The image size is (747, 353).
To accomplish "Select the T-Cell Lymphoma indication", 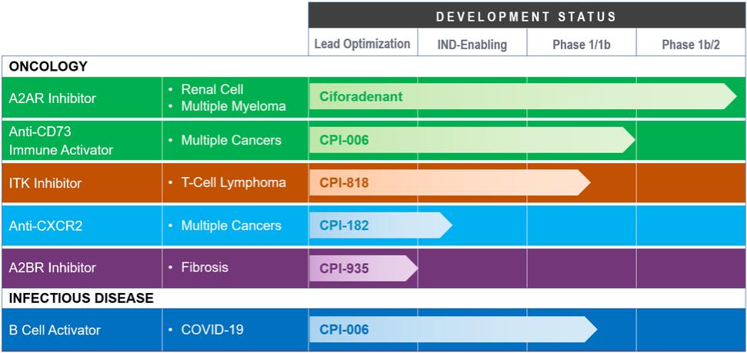I will [x=233, y=182].
